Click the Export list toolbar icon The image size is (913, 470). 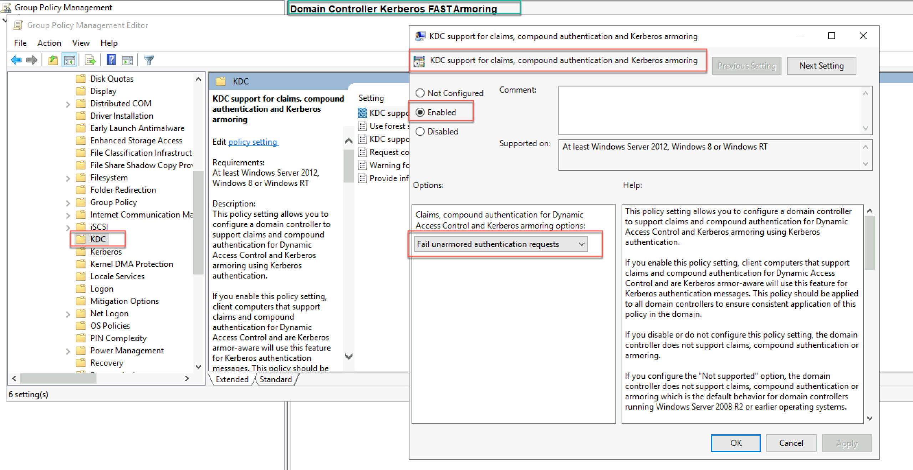point(90,60)
